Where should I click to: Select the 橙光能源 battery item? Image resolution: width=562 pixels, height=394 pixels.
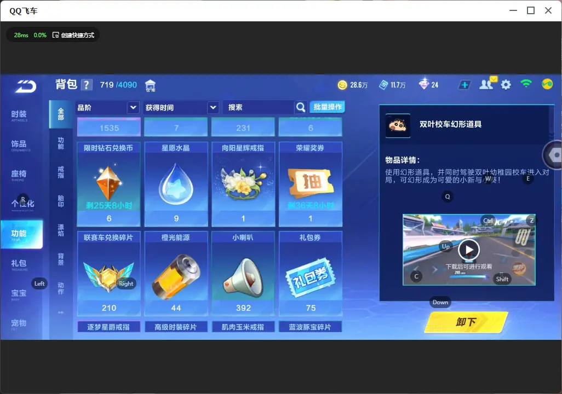click(176, 274)
